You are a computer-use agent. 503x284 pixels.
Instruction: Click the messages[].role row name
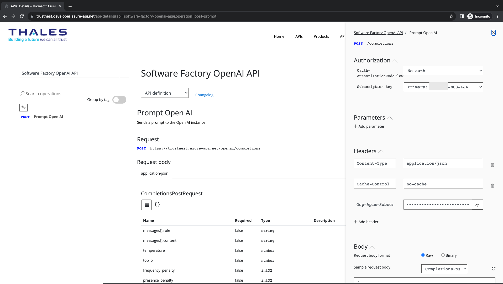click(156, 231)
